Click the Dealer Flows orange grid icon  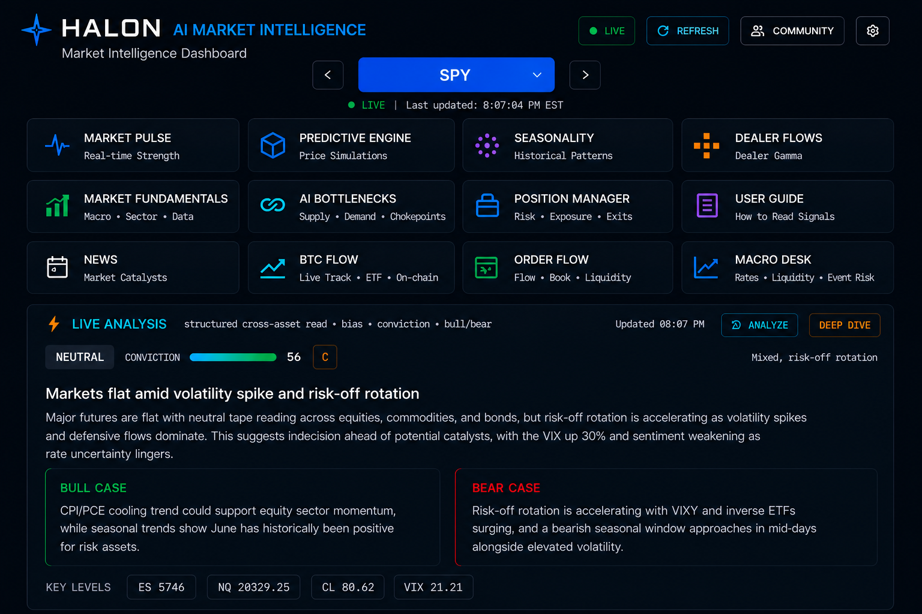click(x=707, y=146)
